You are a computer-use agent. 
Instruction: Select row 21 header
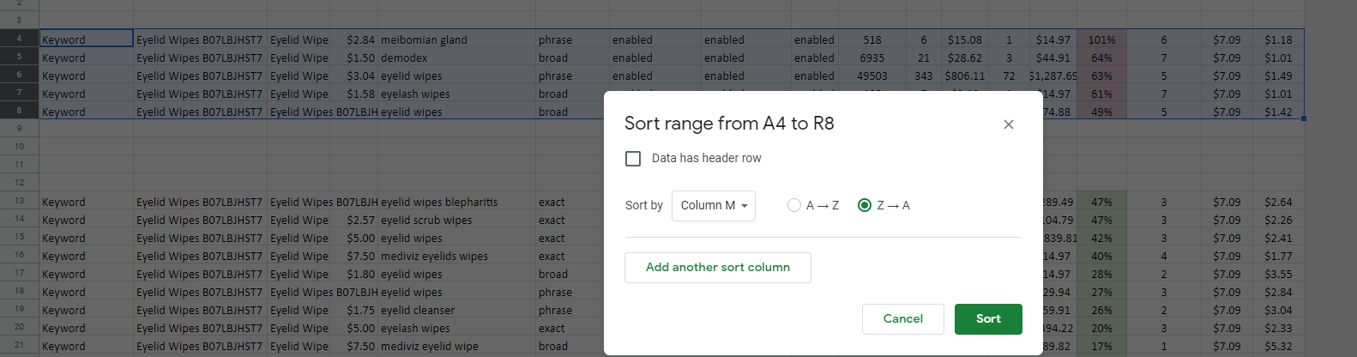[19, 345]
